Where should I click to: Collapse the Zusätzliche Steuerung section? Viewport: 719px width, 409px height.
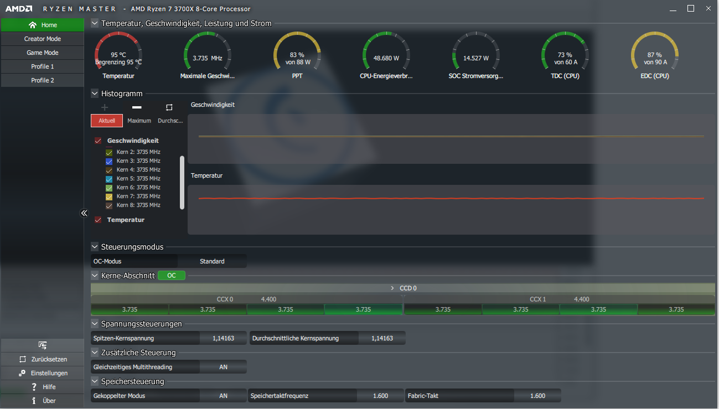tap(95, 353)
